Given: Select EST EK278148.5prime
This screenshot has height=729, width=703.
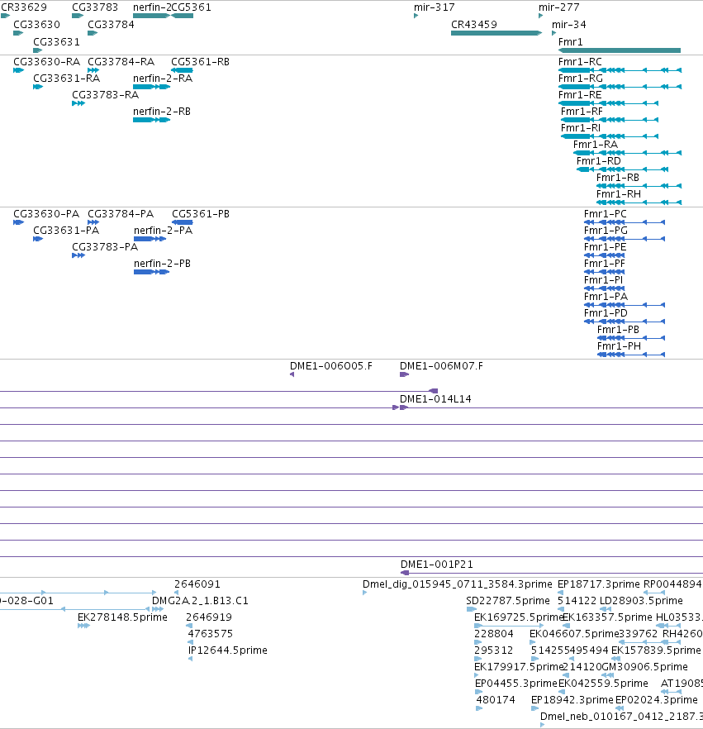Looking at the screenshot, I should pyautogui.click(x=83, y=626).
